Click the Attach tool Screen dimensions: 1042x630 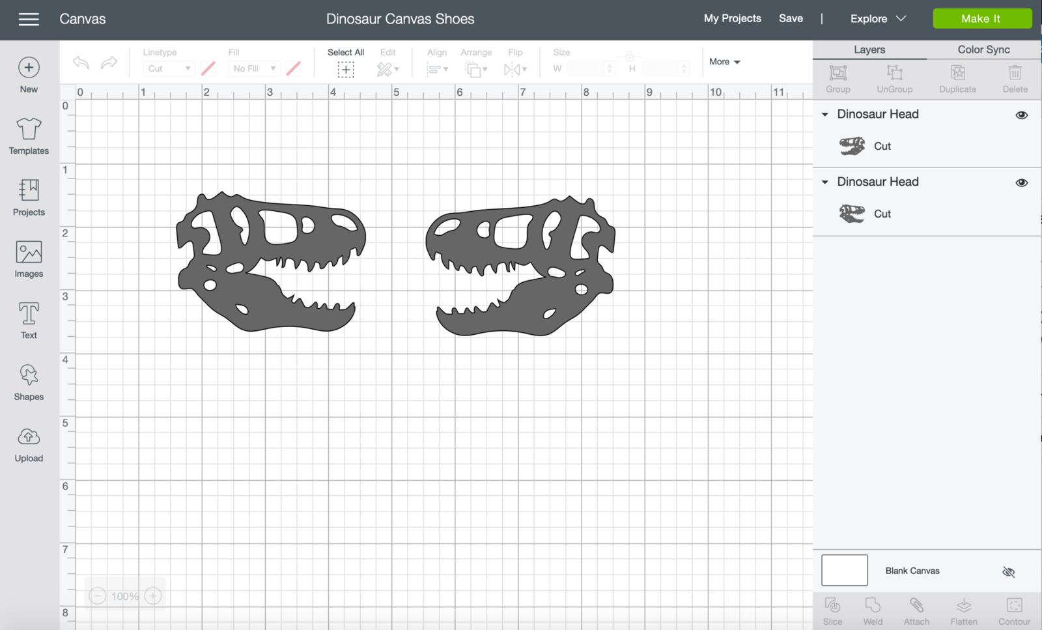[916, 611]
